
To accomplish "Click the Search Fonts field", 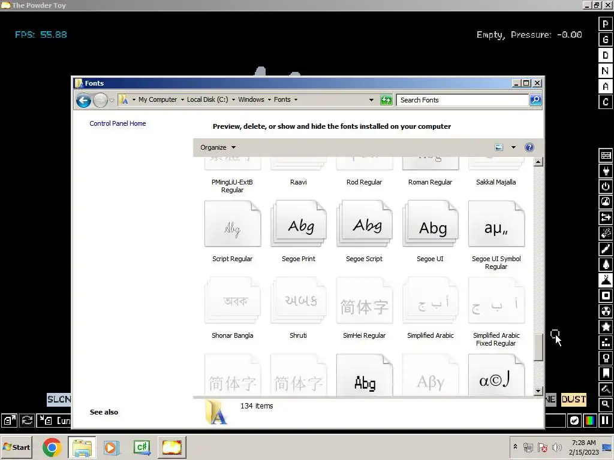I will tap(462, 100).
